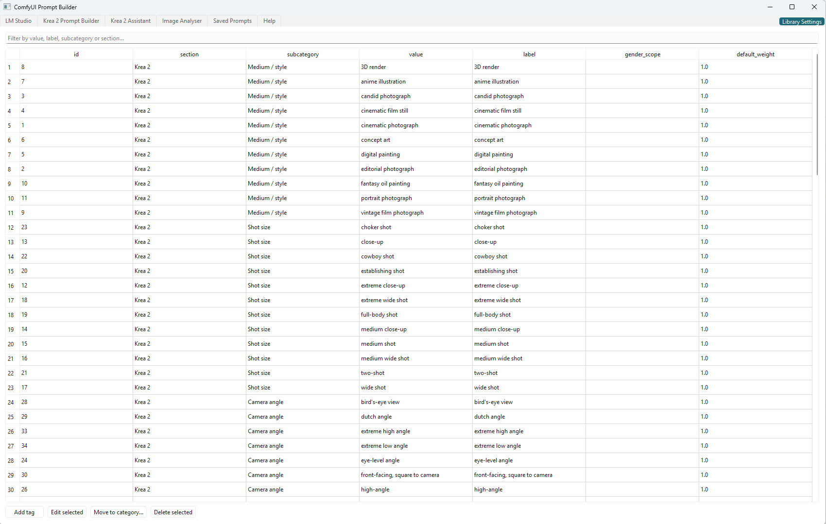Click the Add tag button

pos(24,512)
